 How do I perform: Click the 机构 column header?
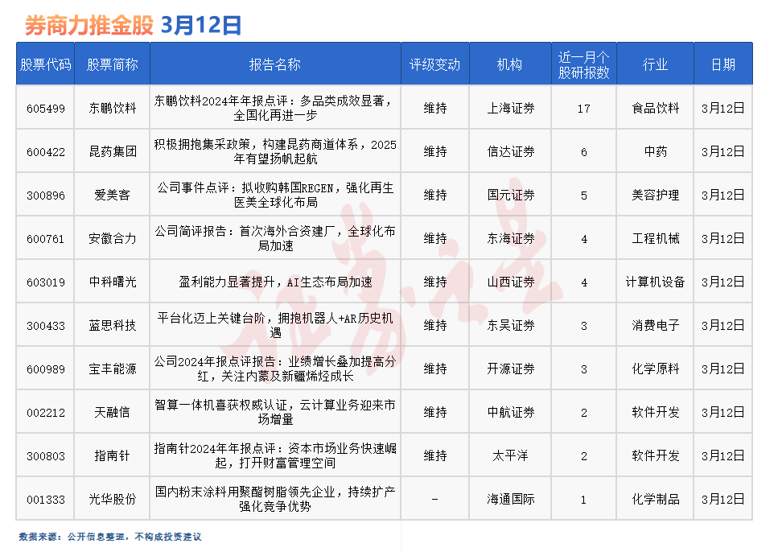[x=509, y=64]
